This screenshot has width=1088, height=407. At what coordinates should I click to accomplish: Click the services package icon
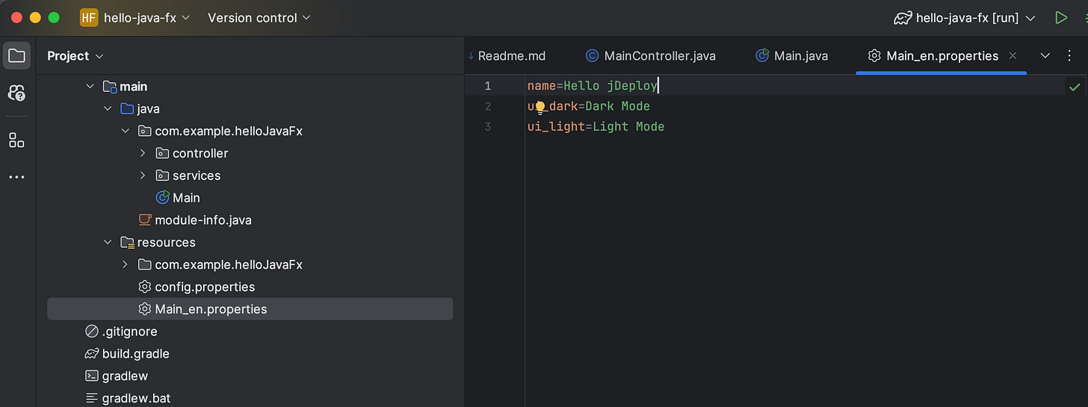[x=162, y=175]
